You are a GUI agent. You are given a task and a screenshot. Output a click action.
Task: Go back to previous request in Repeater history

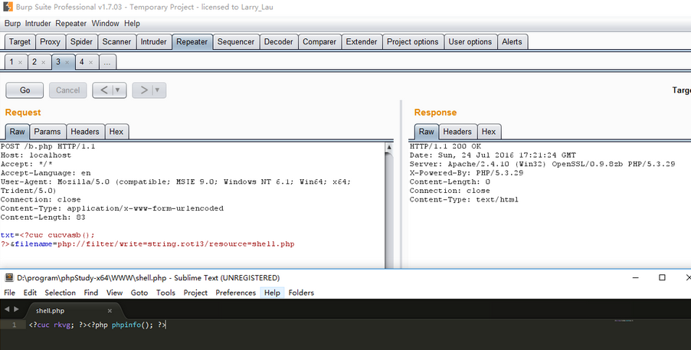click(104, 90)
